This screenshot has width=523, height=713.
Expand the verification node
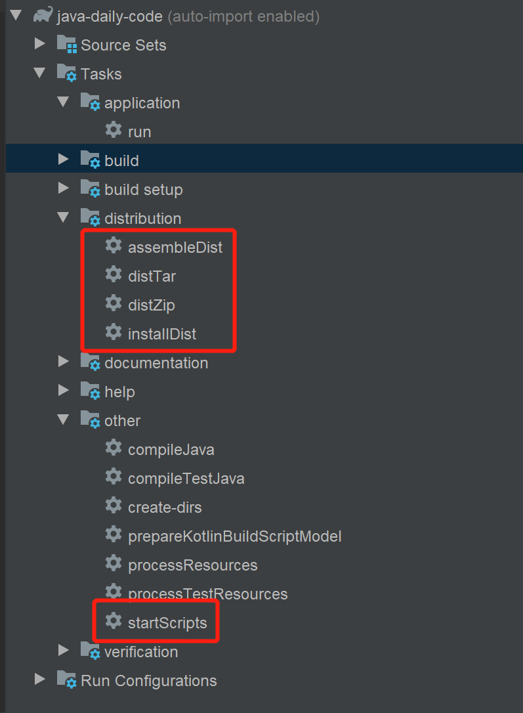tap(63, 651)
